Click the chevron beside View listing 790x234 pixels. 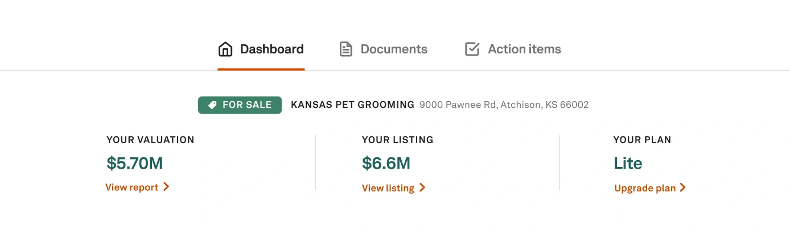(422, 188)
